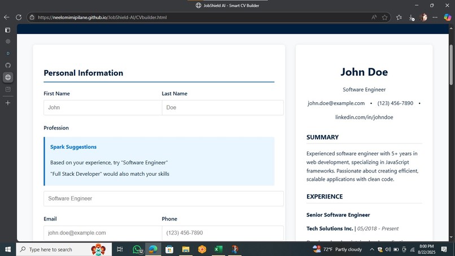The height and width of the screenshot is (256, 455).
Task: Open the Windows Start menu
Action: [8, 249]
